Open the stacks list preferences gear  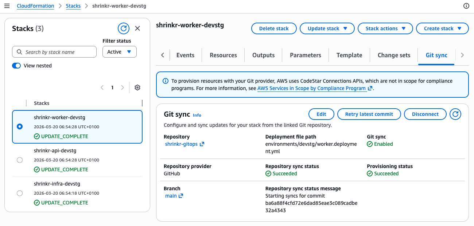click(137, 87)
